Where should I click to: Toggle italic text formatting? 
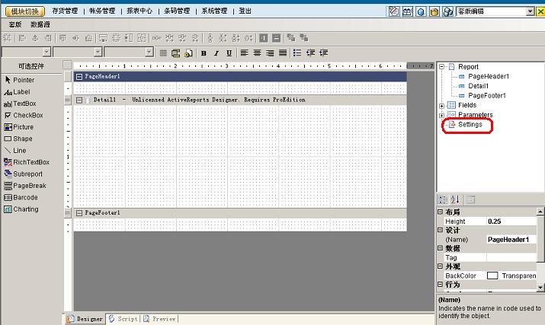coord(216,53)
